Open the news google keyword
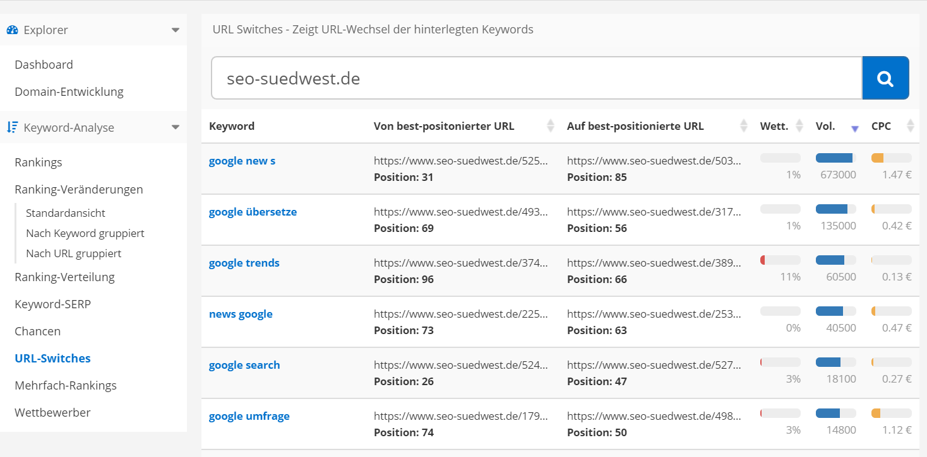The width and height of the screenshot is (927, 457). coord(241,313)
